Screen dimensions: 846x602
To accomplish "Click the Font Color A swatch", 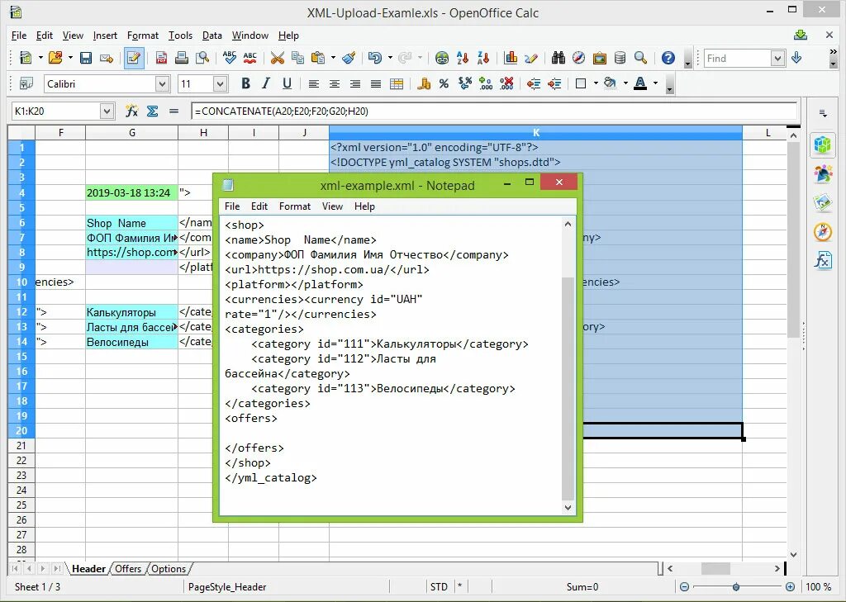I will coord(640,83).
